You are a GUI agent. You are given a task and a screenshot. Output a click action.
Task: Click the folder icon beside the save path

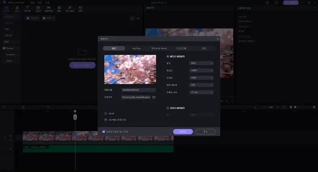tap(154, 97)
